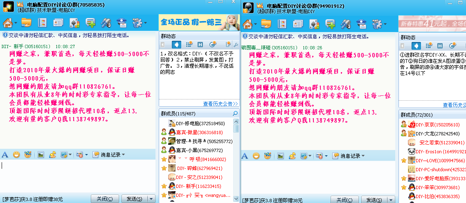Viewport: 466px width, 203px height.
Task: Open group album icon in left window
Action: (42, 22)
